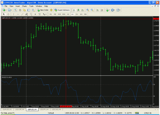Switch chart to D1 timeframe
Viewport: 160px width, 115px height.
tap(77, 14)
